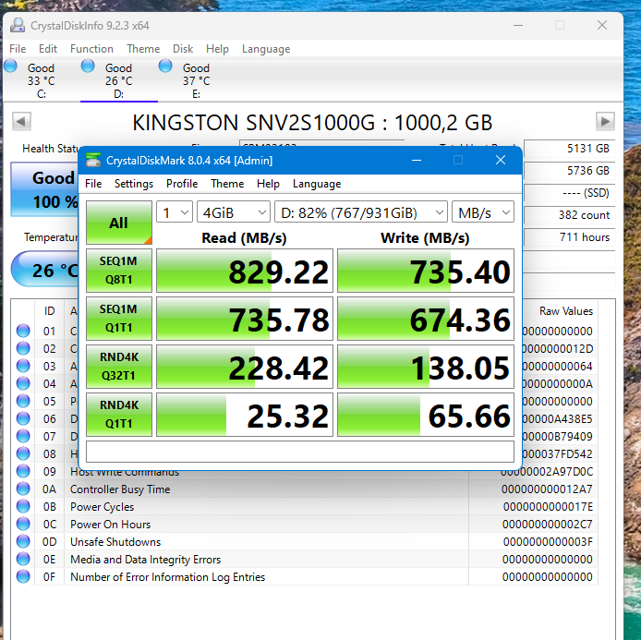Viewport: 641px width, 640px height.
Task: Click SEQ1M Q8T1 write result 735.40
Action: [x=426, y=271]
